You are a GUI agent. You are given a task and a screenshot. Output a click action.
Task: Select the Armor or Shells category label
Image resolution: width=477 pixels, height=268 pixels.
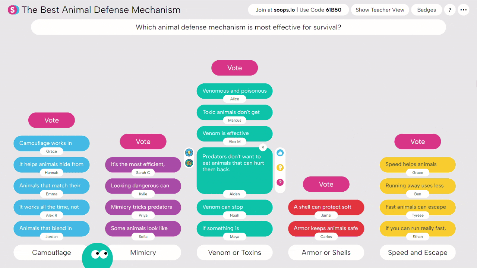click(x=326, y=252)
